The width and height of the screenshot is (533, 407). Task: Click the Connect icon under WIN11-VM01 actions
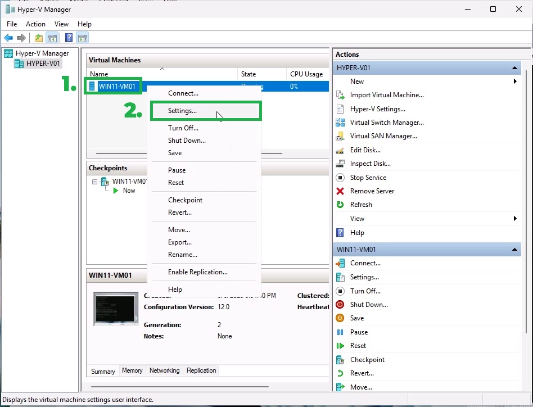pyautogui.click(x=340, y=263)
